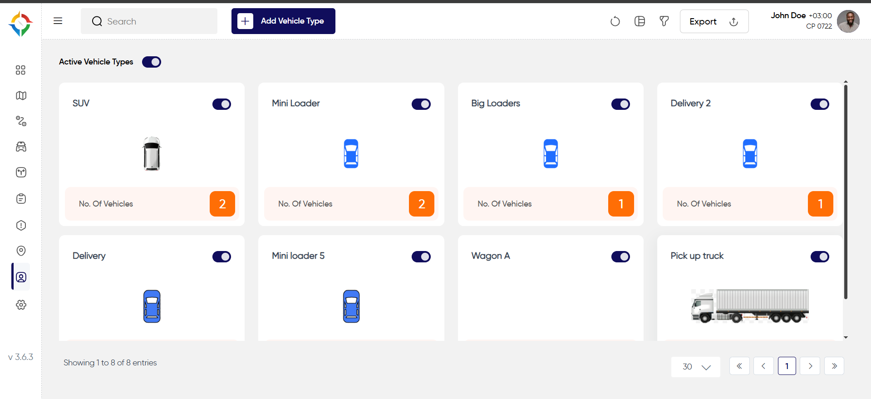
Task: Click the 'Delivery 2' card title
Action: pos(691,103)
